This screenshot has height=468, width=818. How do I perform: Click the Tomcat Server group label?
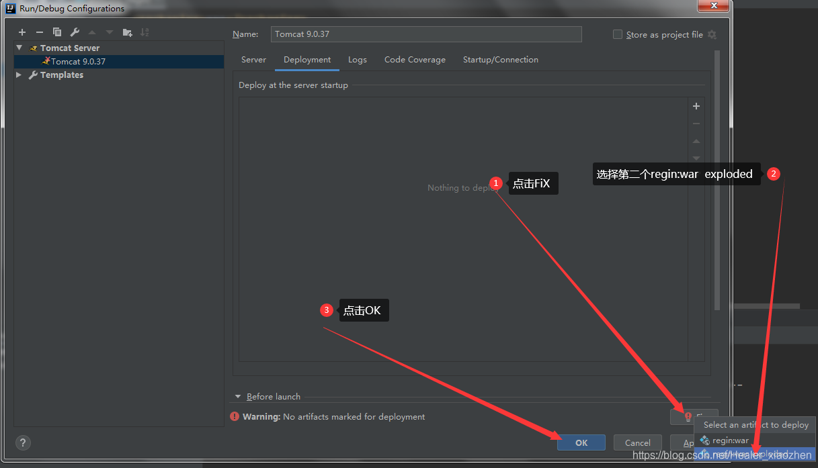click(70, 48)
